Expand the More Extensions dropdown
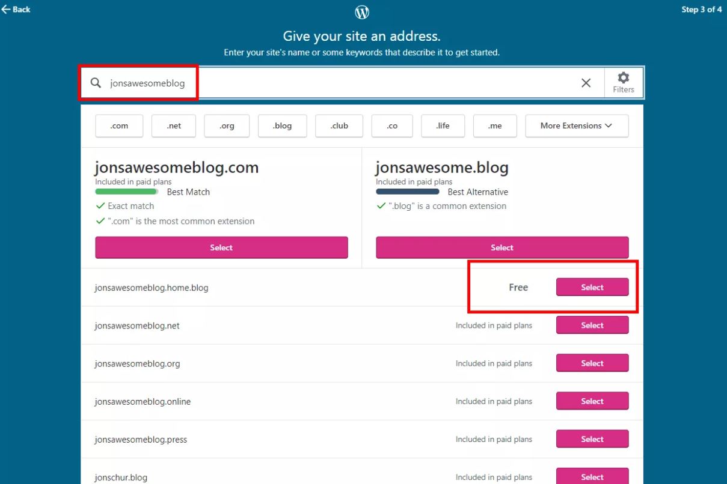The image size is (727, 484). pos(576,126)
